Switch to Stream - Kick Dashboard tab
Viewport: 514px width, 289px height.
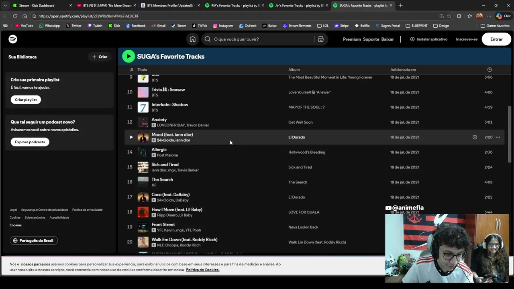coord(43,6)
